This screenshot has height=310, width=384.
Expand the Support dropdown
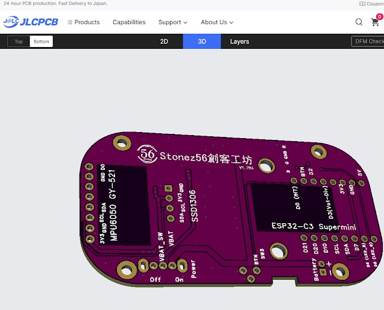click(x=172, y=22)
